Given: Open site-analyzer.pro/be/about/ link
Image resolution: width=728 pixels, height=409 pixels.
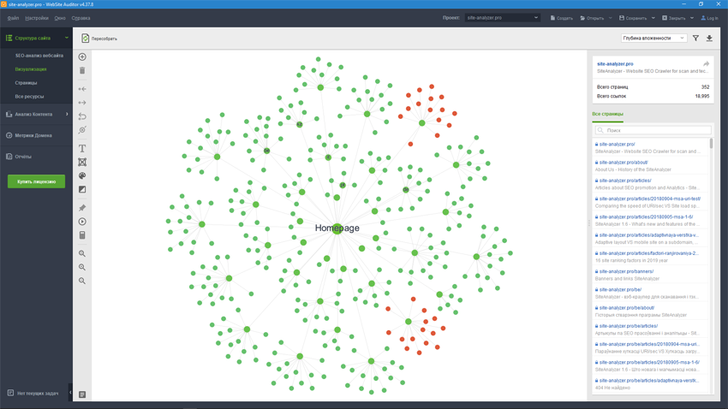Looking at the screenshot, I should [627, 308].
